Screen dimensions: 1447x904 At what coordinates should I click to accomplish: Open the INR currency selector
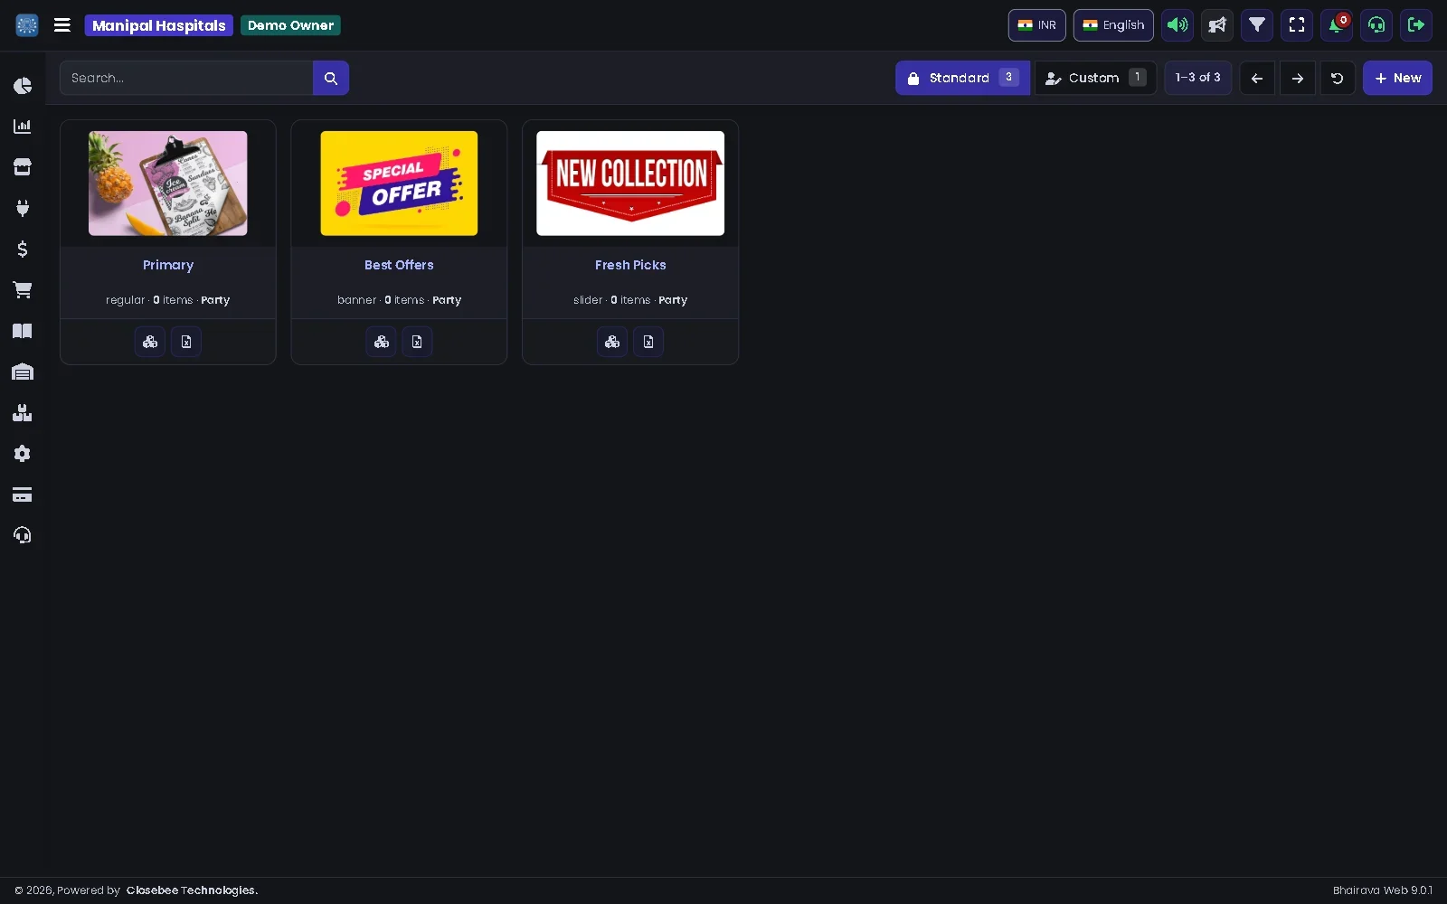[x=1037, y=25]
